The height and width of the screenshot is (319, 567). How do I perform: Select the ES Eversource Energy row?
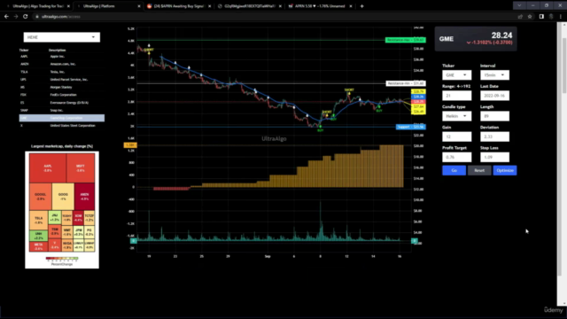click(x=62, y=103)
